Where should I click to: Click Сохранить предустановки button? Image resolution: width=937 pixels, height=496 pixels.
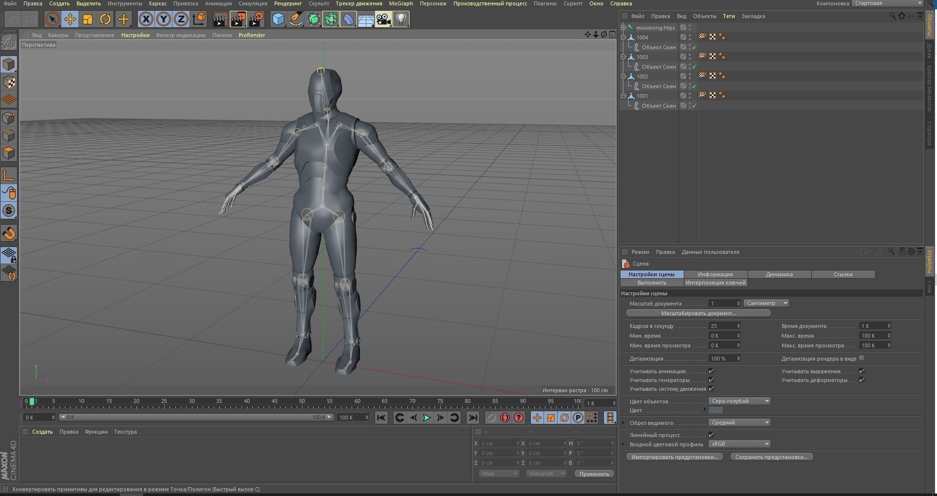(771, 457)
